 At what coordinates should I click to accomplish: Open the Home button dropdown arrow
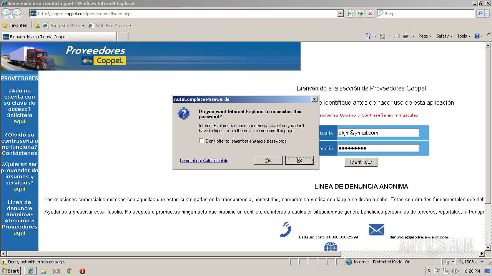[376, 36]
